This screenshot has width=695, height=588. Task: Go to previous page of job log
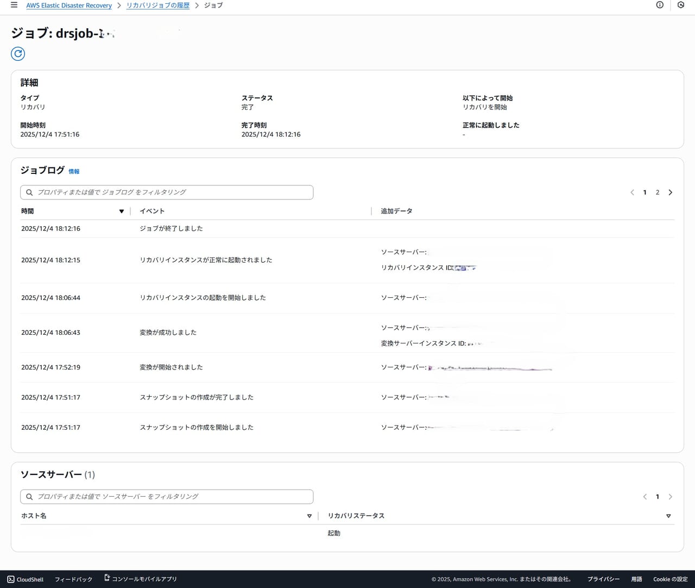click(x=632, y=192)
